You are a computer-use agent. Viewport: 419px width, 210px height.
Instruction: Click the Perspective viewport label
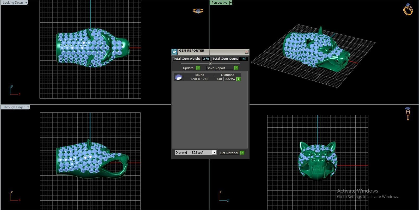point(219,3)
